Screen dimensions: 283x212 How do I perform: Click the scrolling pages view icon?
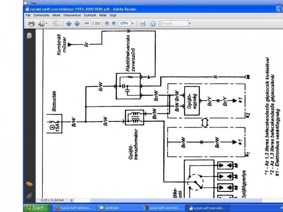tap(143, 23)
